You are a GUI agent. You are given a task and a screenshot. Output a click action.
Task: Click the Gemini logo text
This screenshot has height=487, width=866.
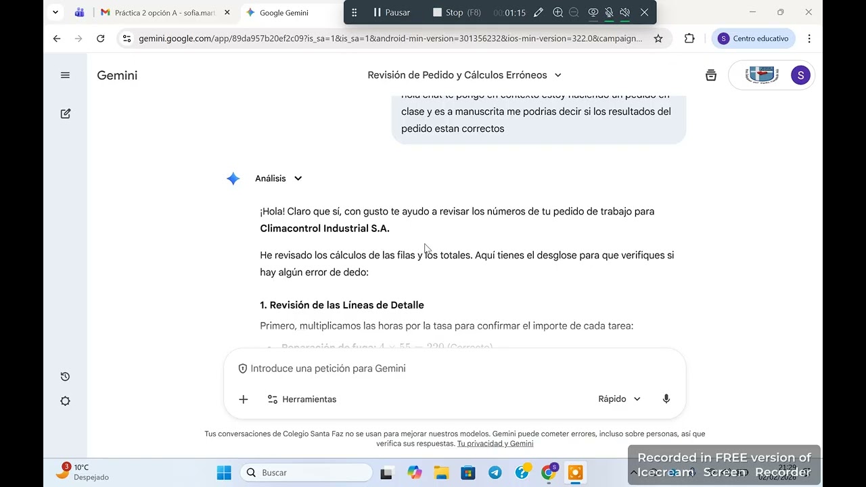tap(117, 75)
